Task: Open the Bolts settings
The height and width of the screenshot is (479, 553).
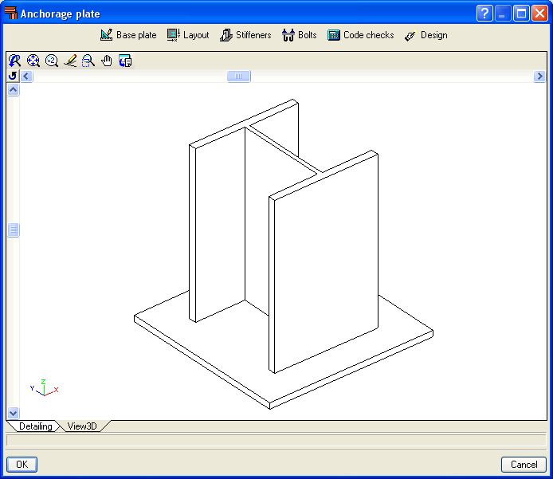Action: pos(299,35)
